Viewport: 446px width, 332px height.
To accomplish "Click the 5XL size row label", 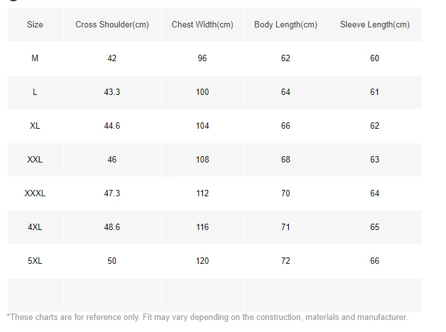I will point(35,261).
